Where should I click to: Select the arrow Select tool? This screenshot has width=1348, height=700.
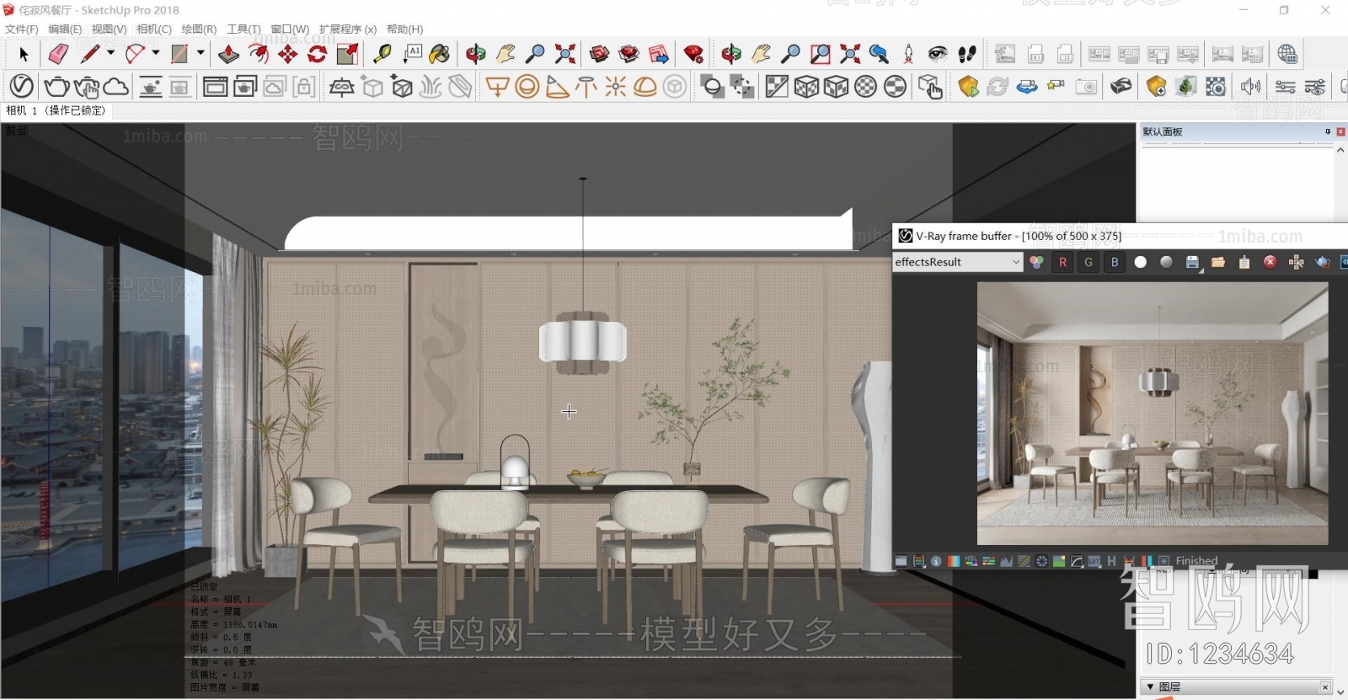pyautogui.click(x=24, y=55)
